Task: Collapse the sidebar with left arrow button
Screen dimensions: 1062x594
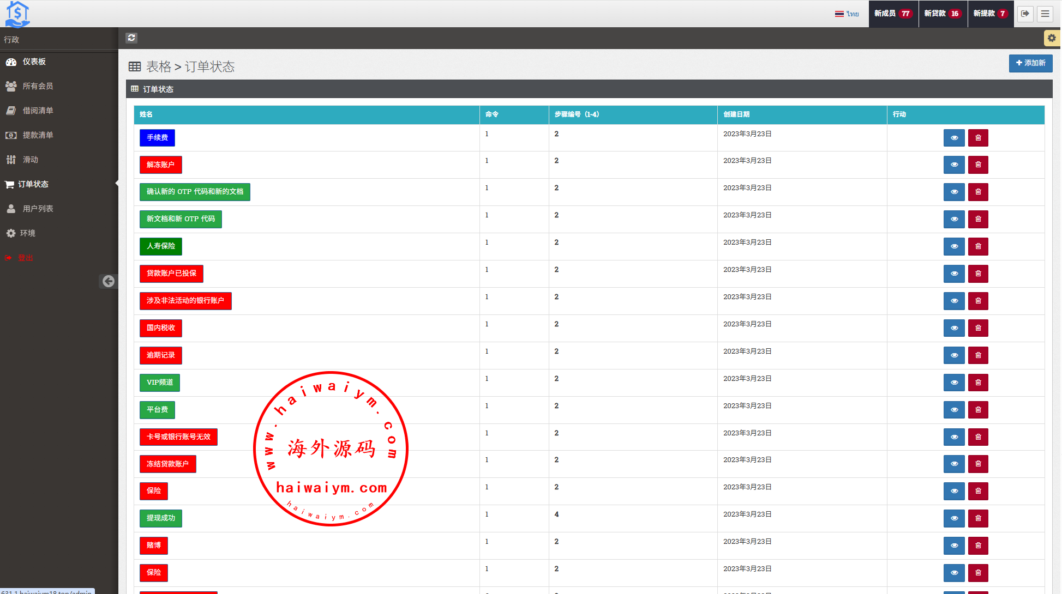Action: click(x=109, y=281)
